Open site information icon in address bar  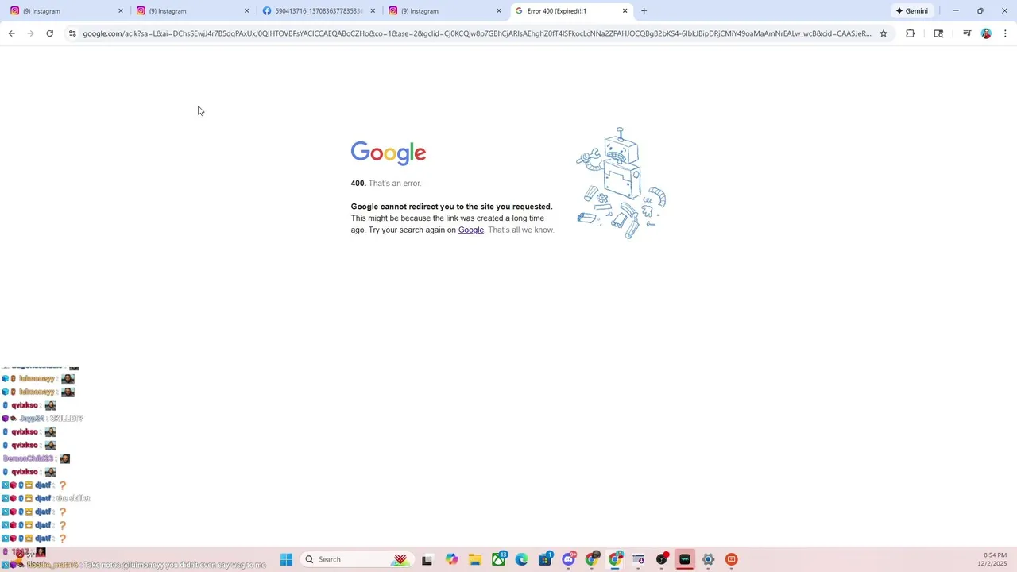click(x=72, y=33)
